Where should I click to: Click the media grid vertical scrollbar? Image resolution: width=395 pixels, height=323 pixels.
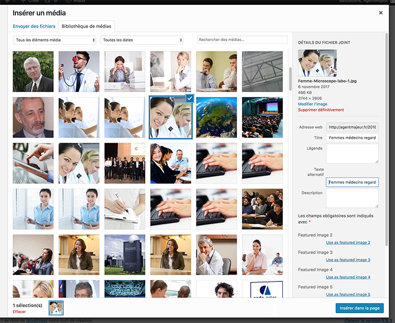point(290,79)
